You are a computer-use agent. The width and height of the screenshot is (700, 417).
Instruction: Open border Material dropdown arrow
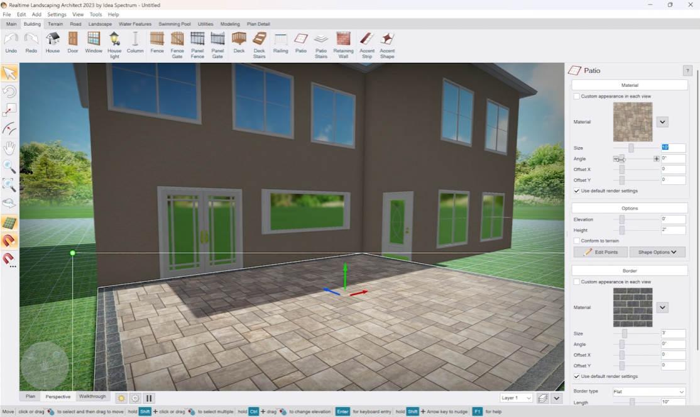point(662,307)
